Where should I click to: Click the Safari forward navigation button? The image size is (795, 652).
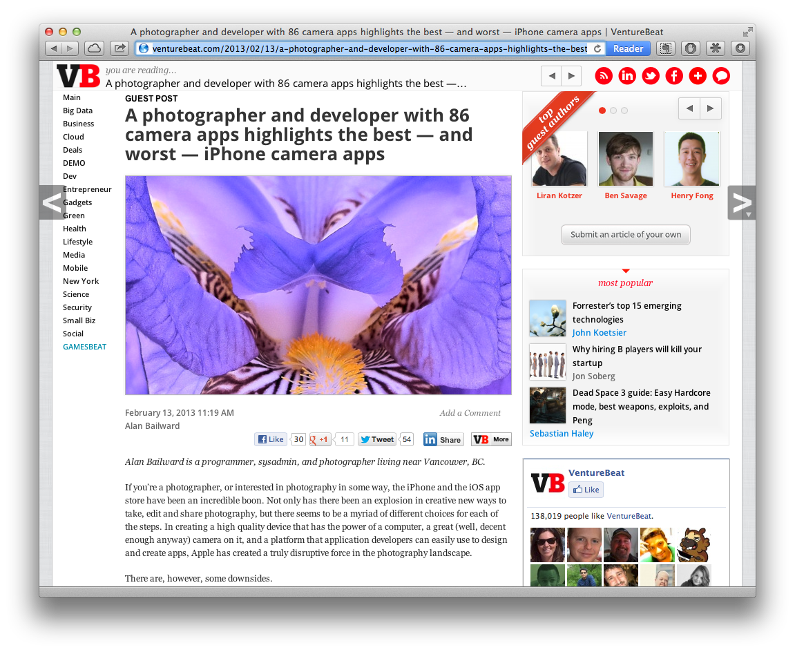tap(70, 48)
